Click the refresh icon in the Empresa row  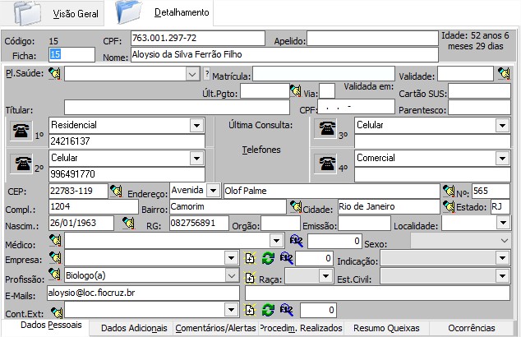(x=267, y=258)
